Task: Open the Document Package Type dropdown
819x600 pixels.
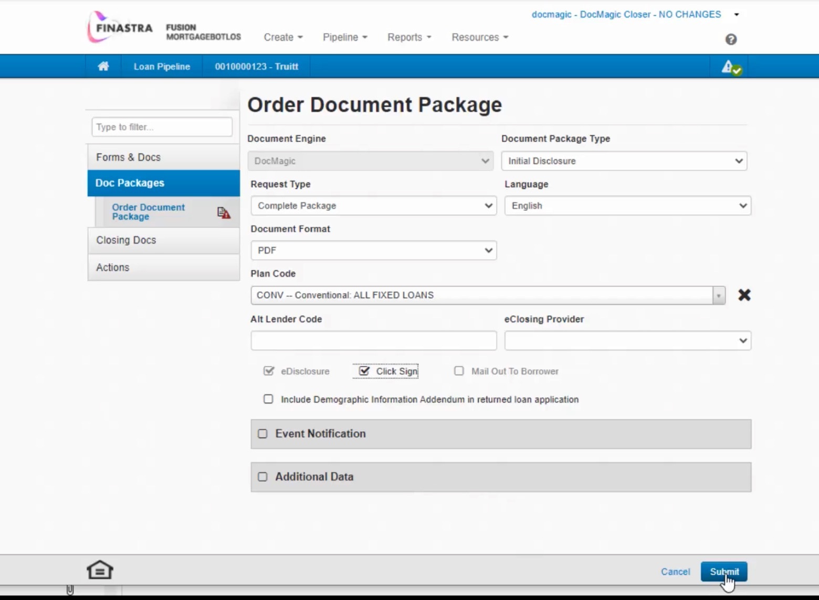Action: (624, 161)
